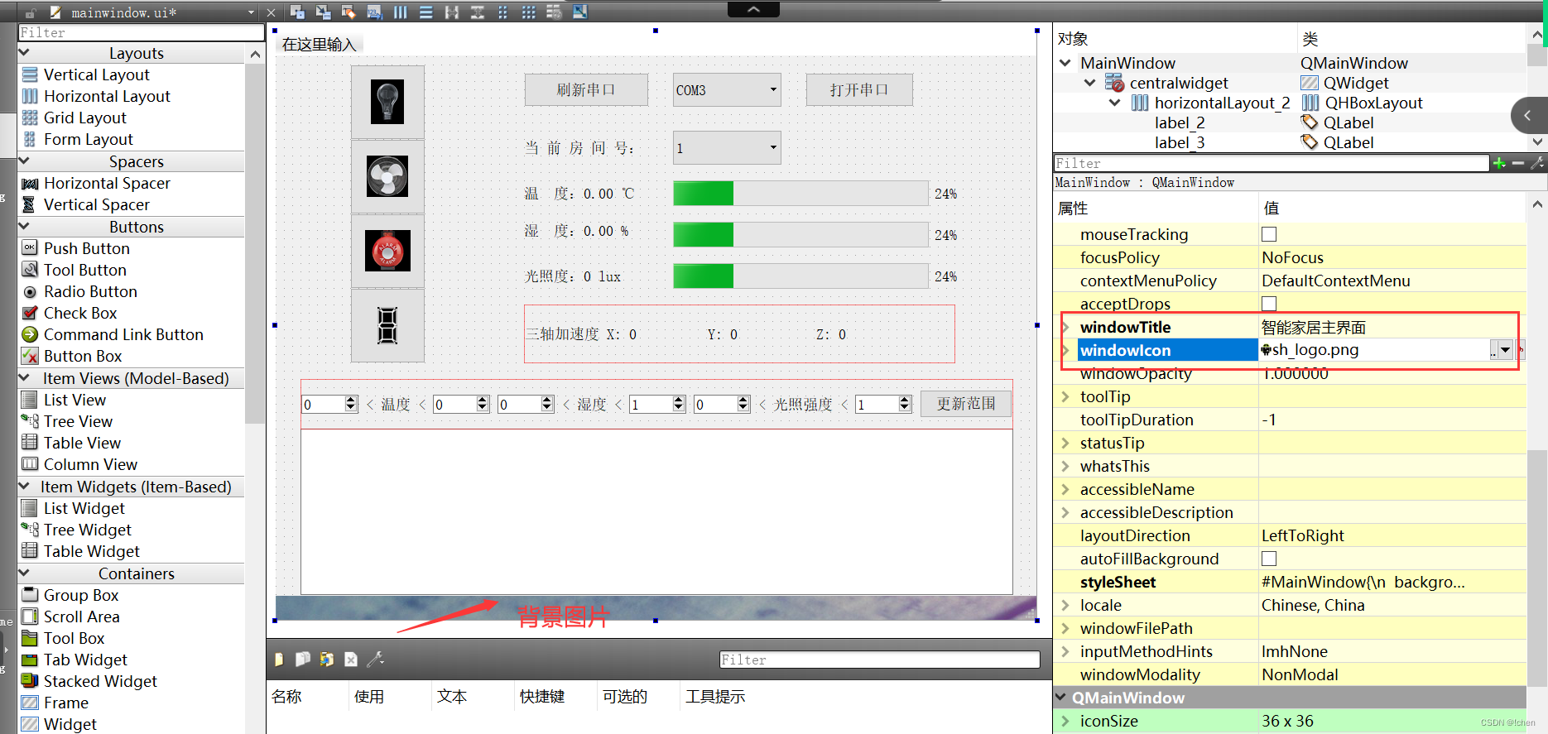Click the delete action icon
Image resolution: width=1548 pixels, height=734 pixels.
[351, 660]
